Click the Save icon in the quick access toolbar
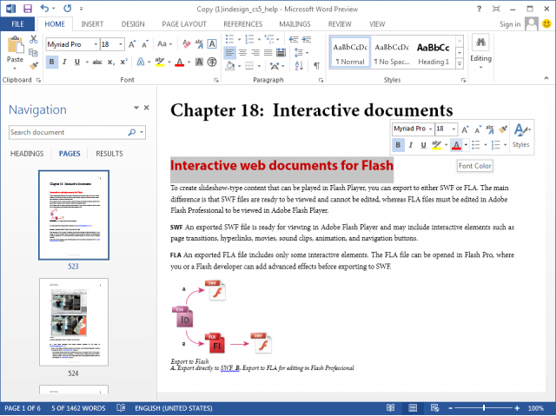Image resolution: width=556 pixels, height=416 pixels. (29, 8)
